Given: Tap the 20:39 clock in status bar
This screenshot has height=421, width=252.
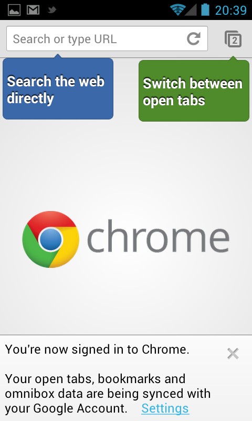Looking at the screenshot, I should click(231, 11).
